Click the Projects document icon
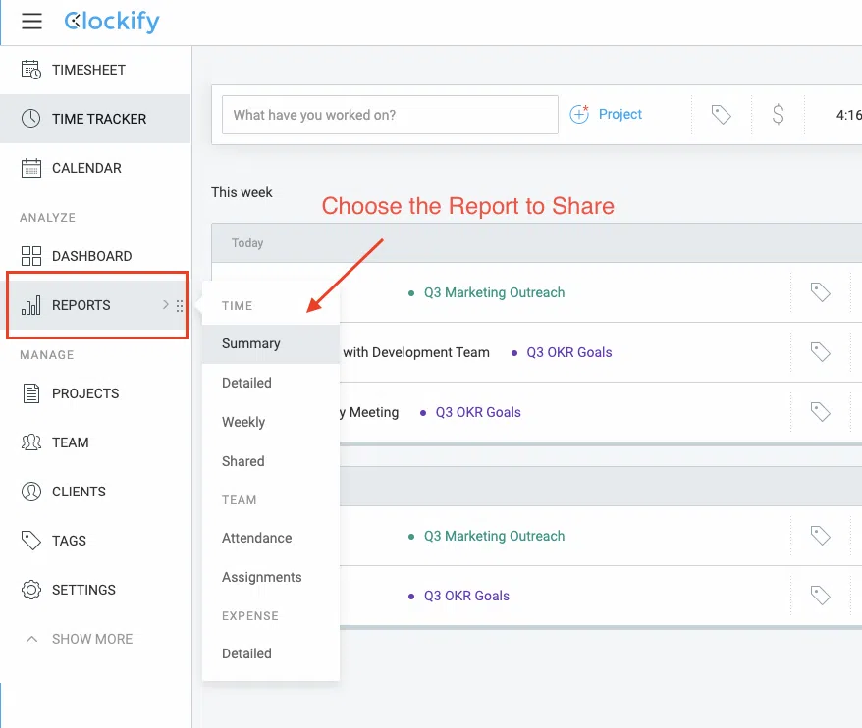Screen dimensions: 862x728 pyautogui.click(x=31, y=393)
